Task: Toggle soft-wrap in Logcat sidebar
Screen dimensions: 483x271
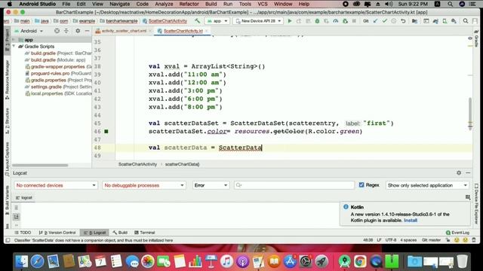Action: (17, 217)
